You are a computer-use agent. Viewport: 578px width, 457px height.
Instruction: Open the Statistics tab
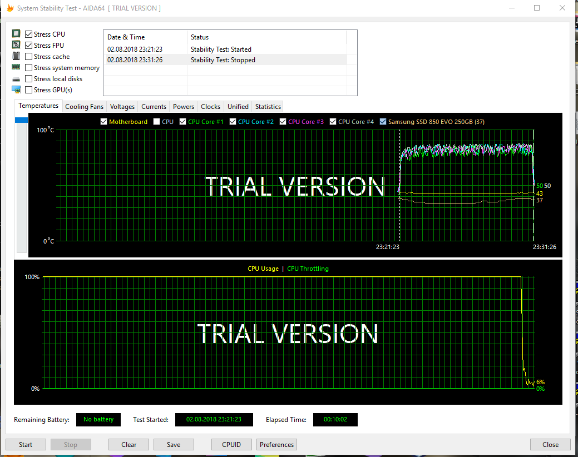[x=268, y=106]
